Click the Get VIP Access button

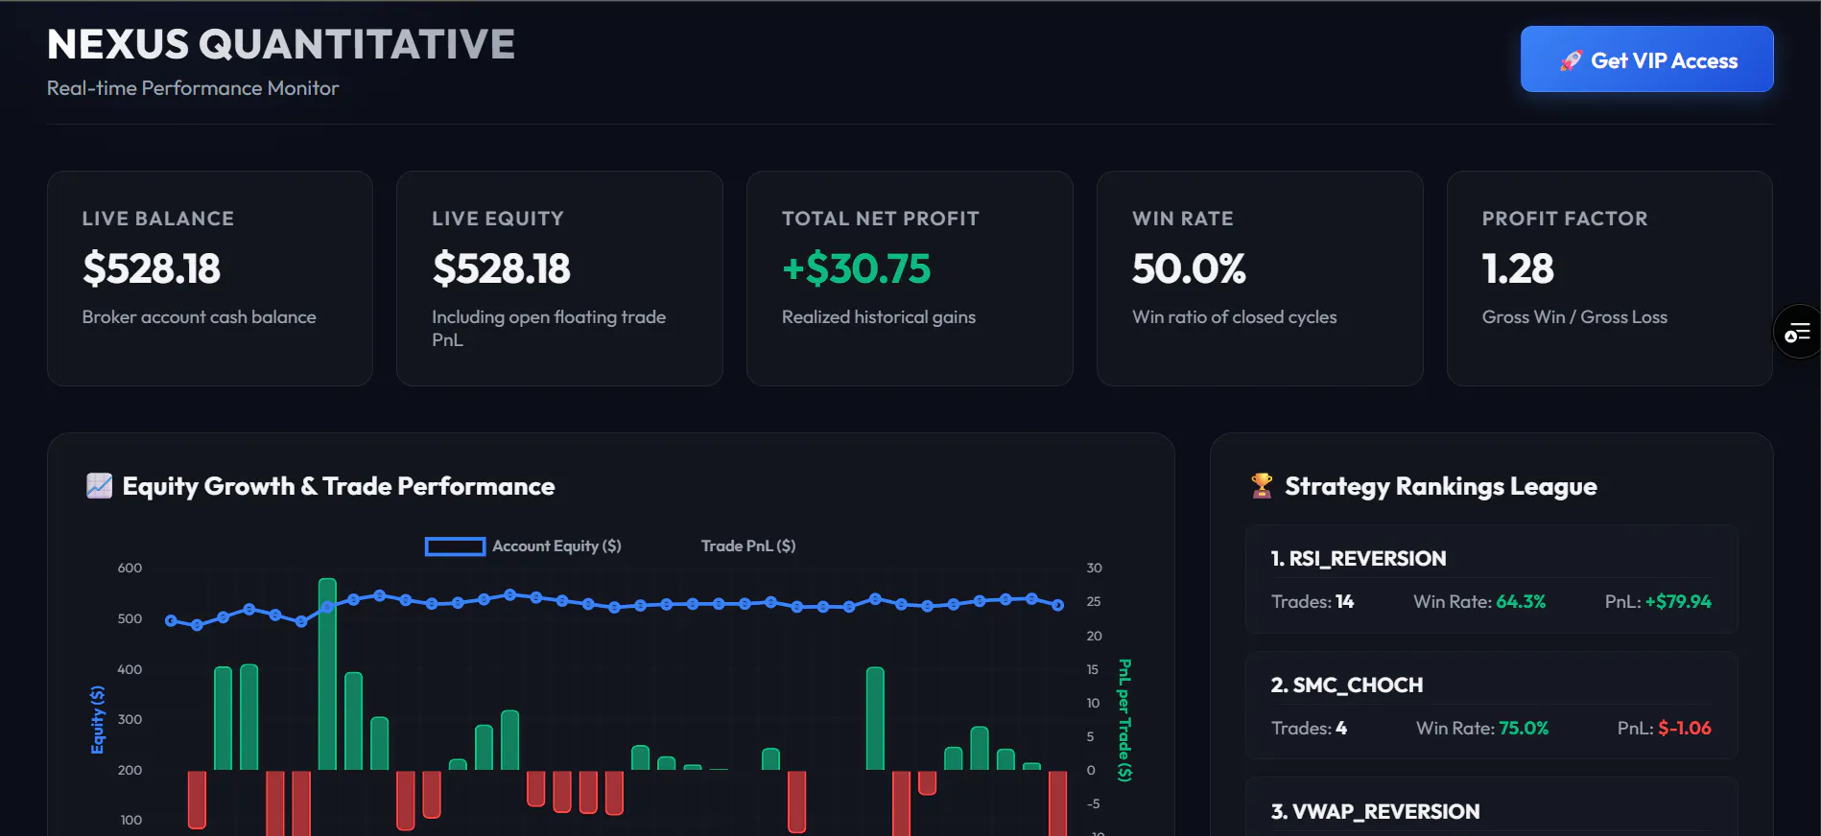pyautogui.click(x=1646, y=59)
